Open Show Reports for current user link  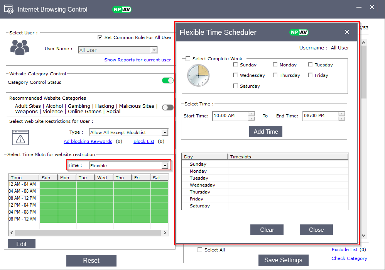click(x=137, y=60)
